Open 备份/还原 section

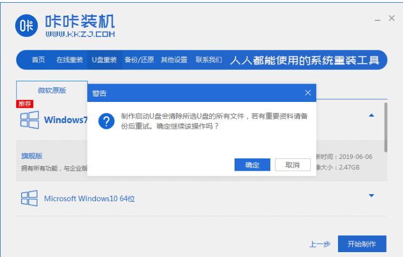coord(139,60)
